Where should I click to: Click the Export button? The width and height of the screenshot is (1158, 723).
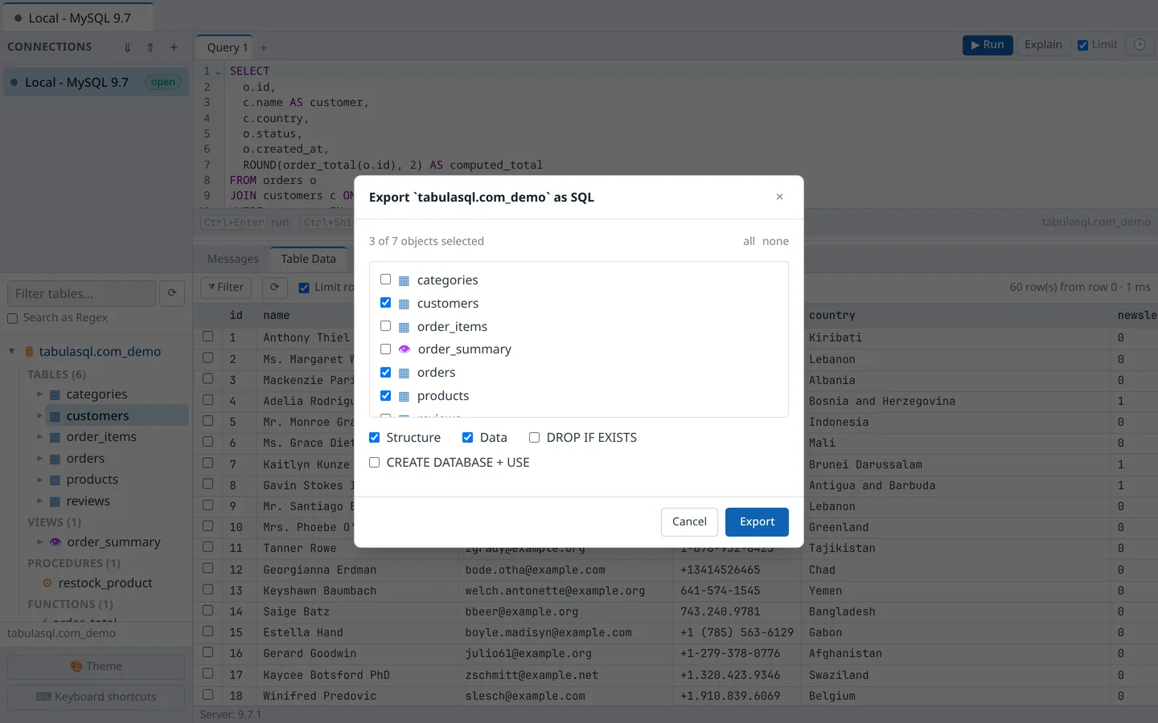point(757,521)
